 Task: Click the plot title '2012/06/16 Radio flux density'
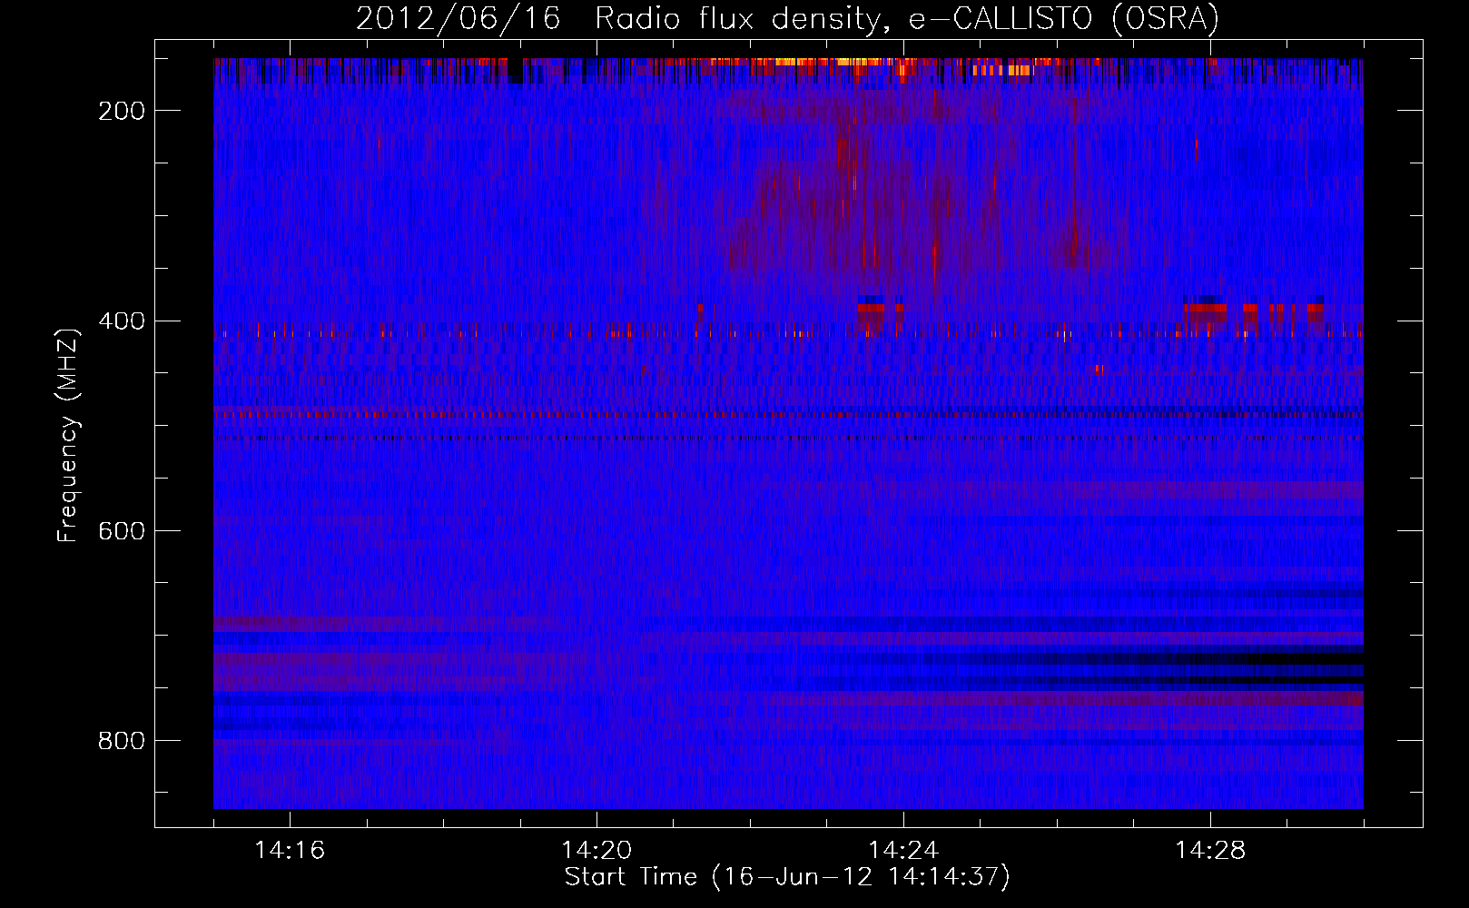pyautogui.click(x=786, y=19)
